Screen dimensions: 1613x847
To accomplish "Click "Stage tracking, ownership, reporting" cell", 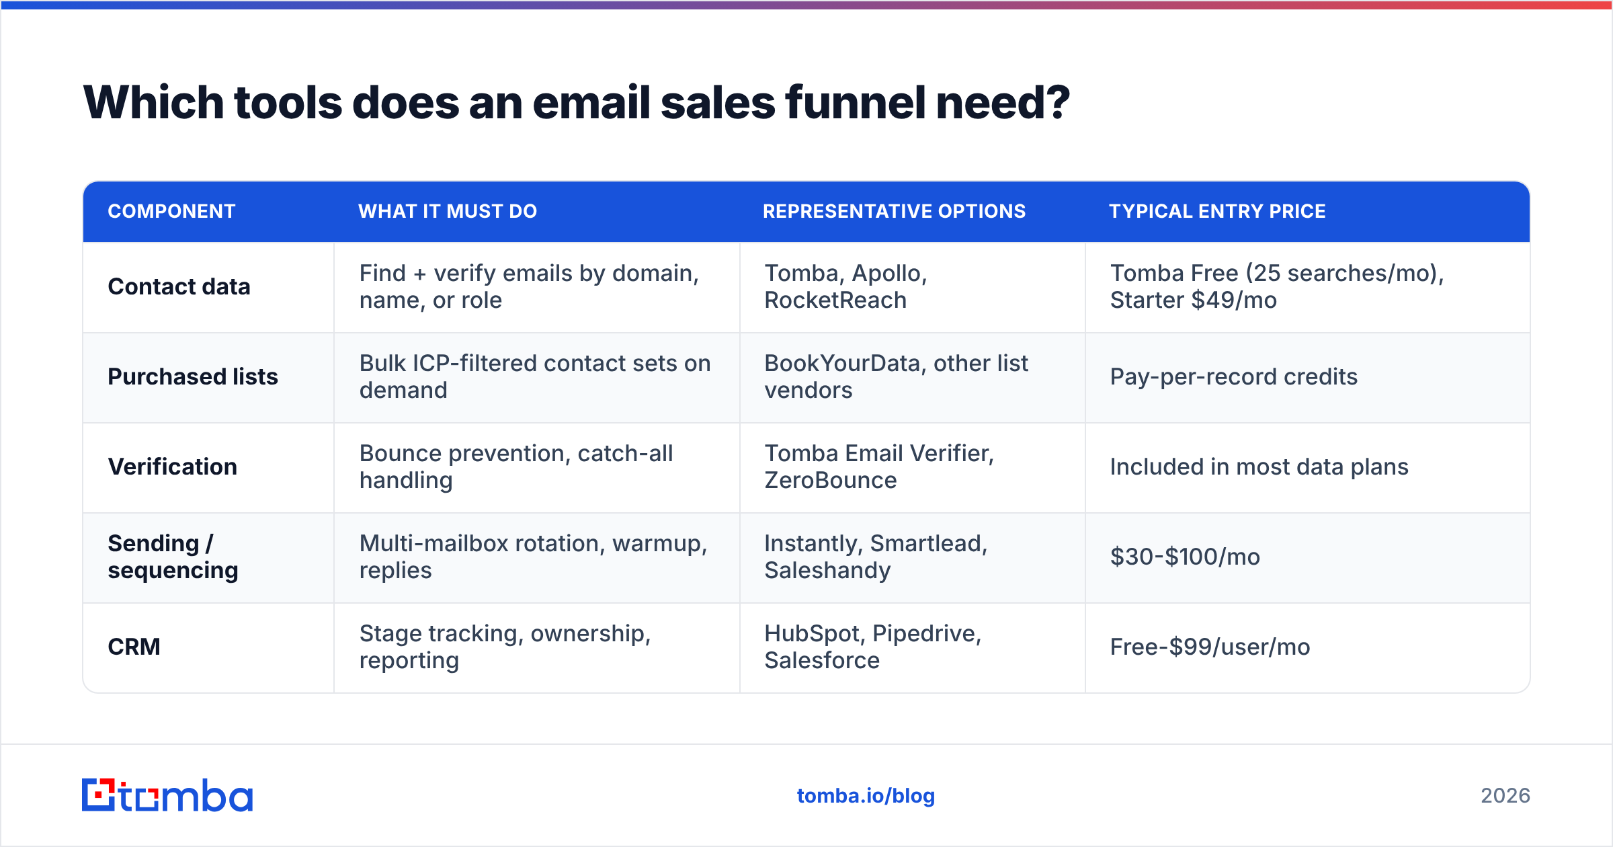I will click(536, 647).
